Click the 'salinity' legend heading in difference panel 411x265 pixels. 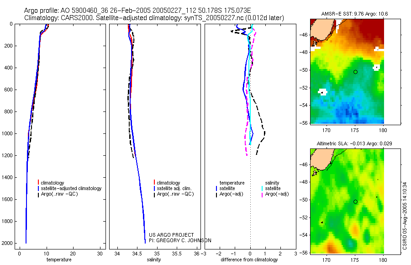coord(272,183)
